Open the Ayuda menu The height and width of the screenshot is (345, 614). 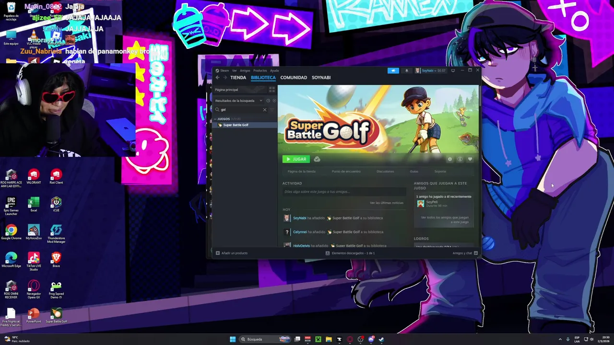[x=274, y=70]
